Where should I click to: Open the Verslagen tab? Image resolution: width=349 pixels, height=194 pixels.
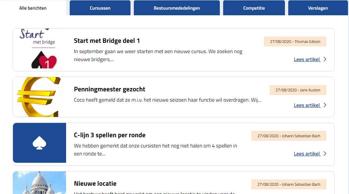317,8
